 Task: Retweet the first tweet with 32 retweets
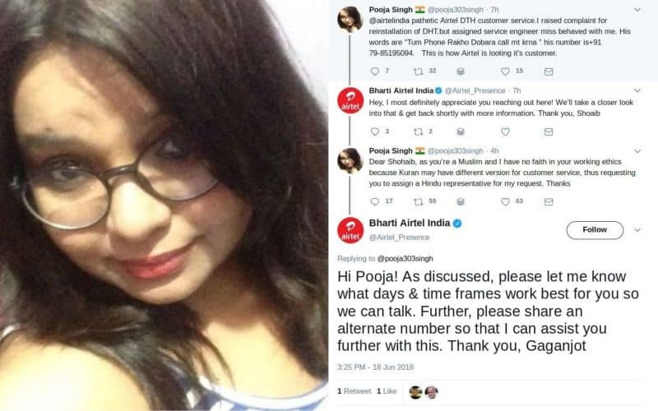click(x=418, y=72)
